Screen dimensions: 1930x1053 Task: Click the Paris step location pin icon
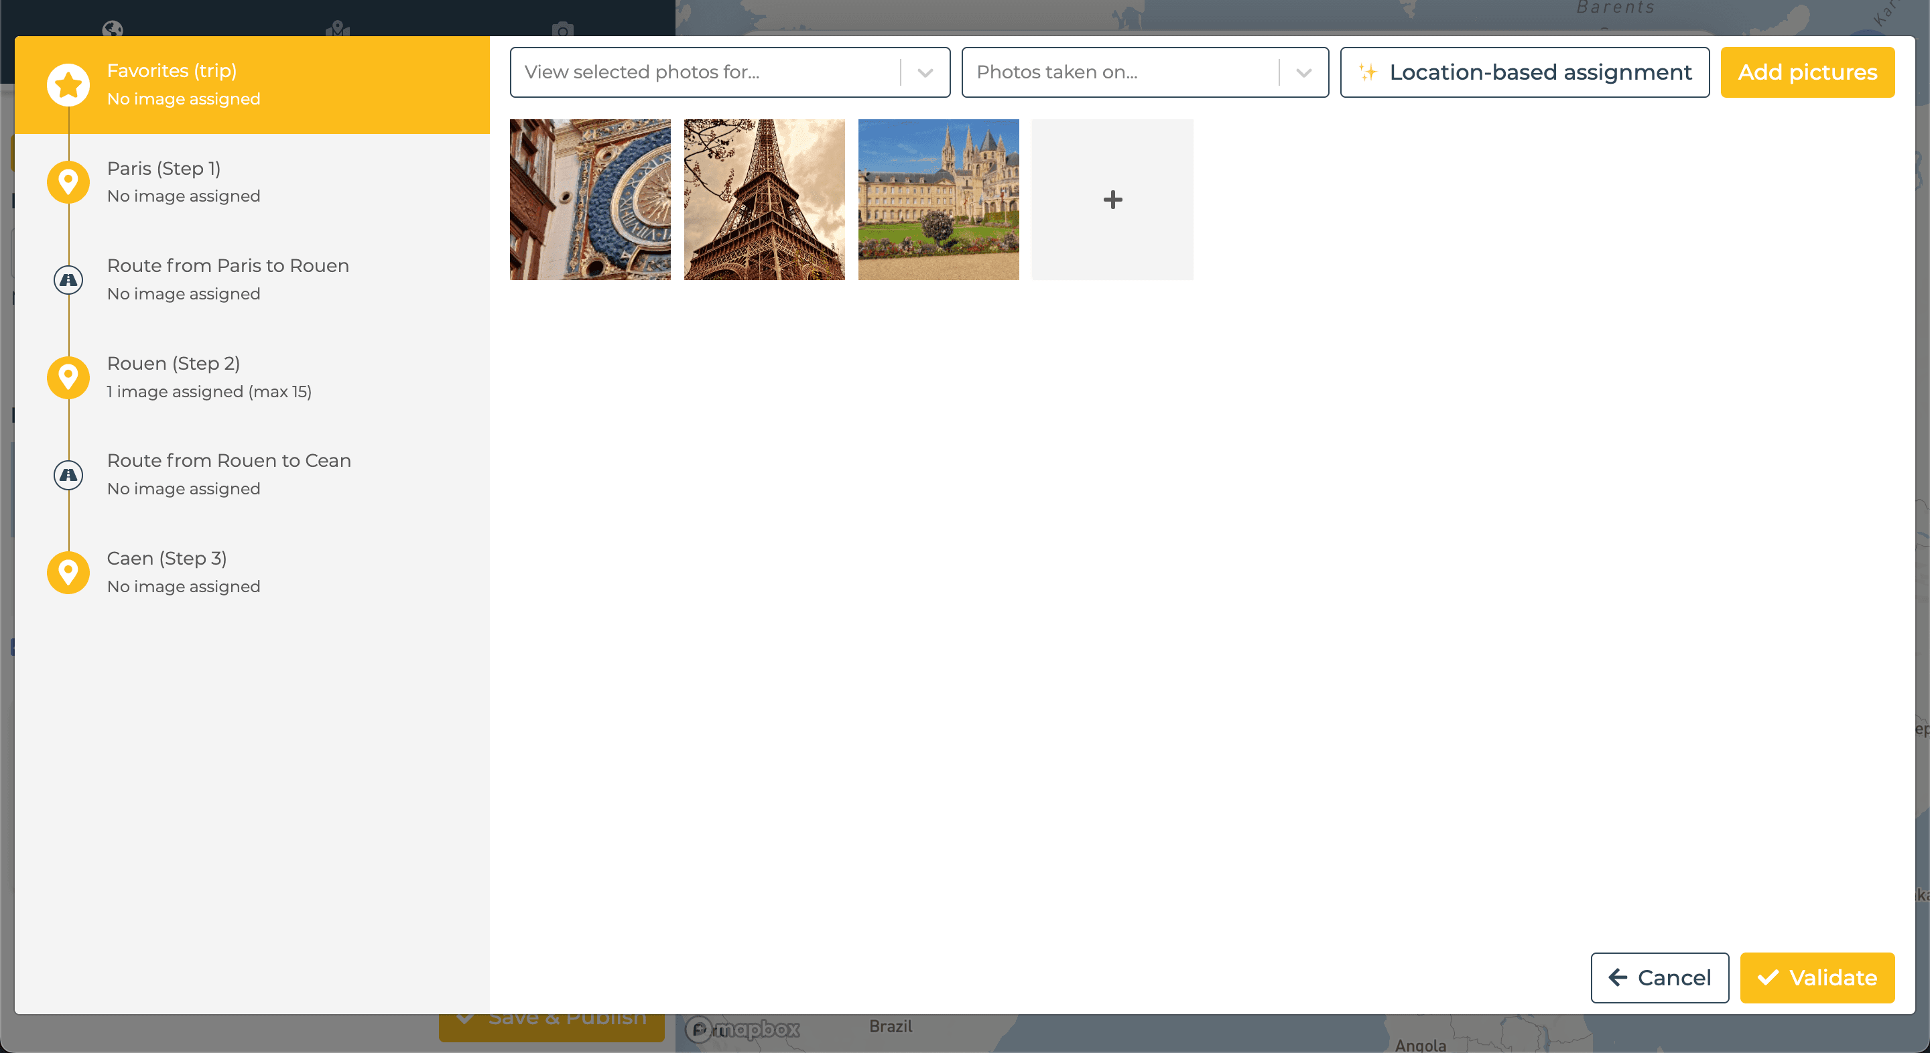(68, 182)
